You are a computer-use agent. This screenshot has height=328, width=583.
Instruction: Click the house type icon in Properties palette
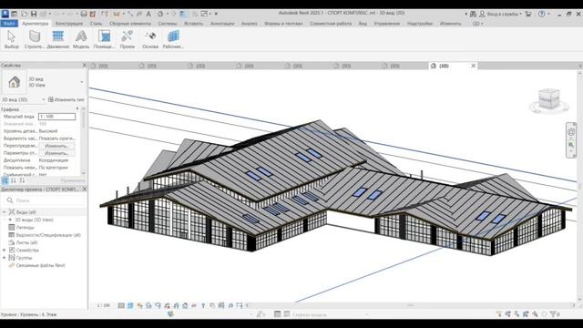coord(15,82)
